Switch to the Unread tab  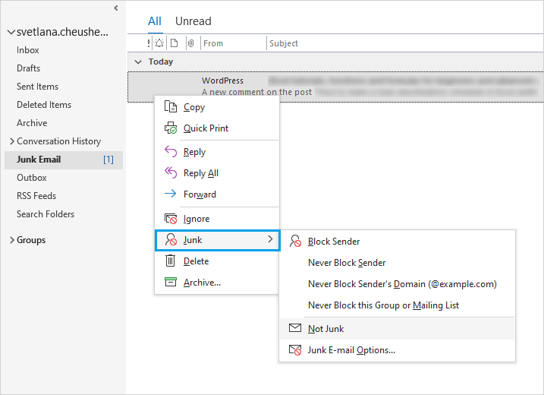pos(193,21)
